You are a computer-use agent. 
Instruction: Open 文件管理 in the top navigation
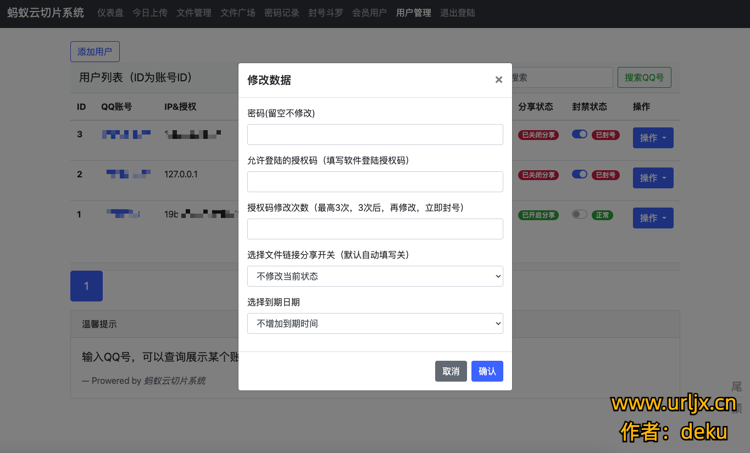click(194, 13)
